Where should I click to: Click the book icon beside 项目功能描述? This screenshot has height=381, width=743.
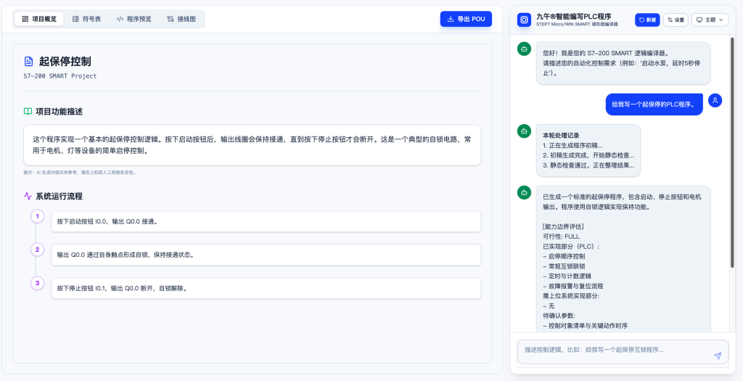[28, 111]
